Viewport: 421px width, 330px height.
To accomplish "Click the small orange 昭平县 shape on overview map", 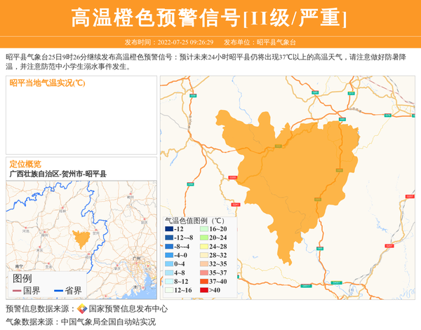I will click(x=81, y=238).
